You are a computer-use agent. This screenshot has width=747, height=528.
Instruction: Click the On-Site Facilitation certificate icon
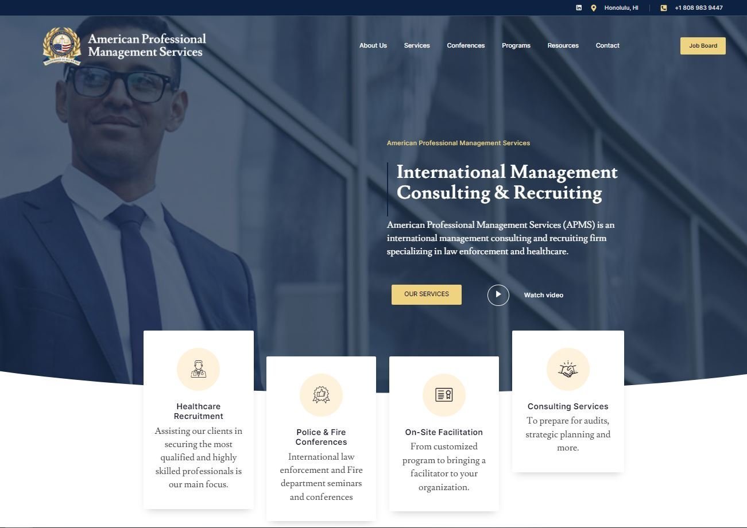pos(444,395)
